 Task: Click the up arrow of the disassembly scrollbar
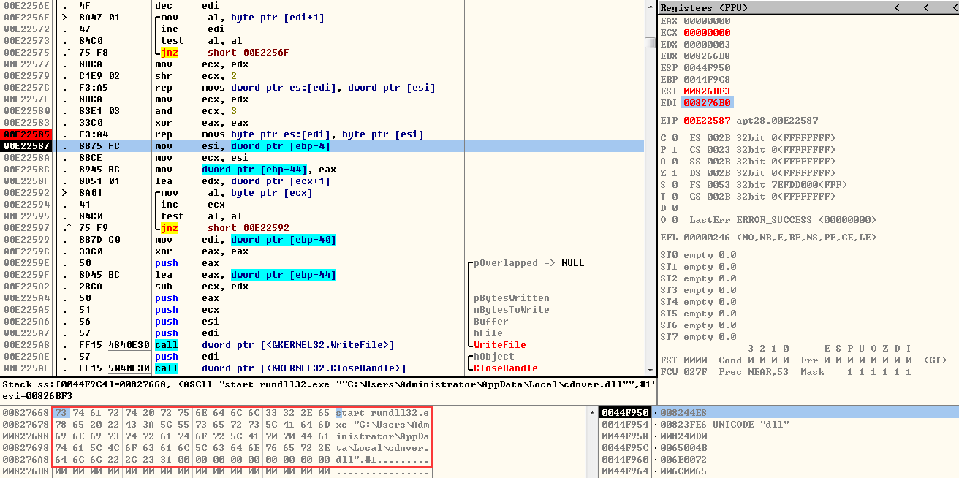point(650,6)
